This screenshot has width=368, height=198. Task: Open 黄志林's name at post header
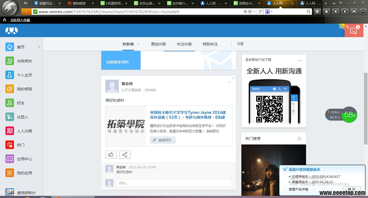pos(127,84)
